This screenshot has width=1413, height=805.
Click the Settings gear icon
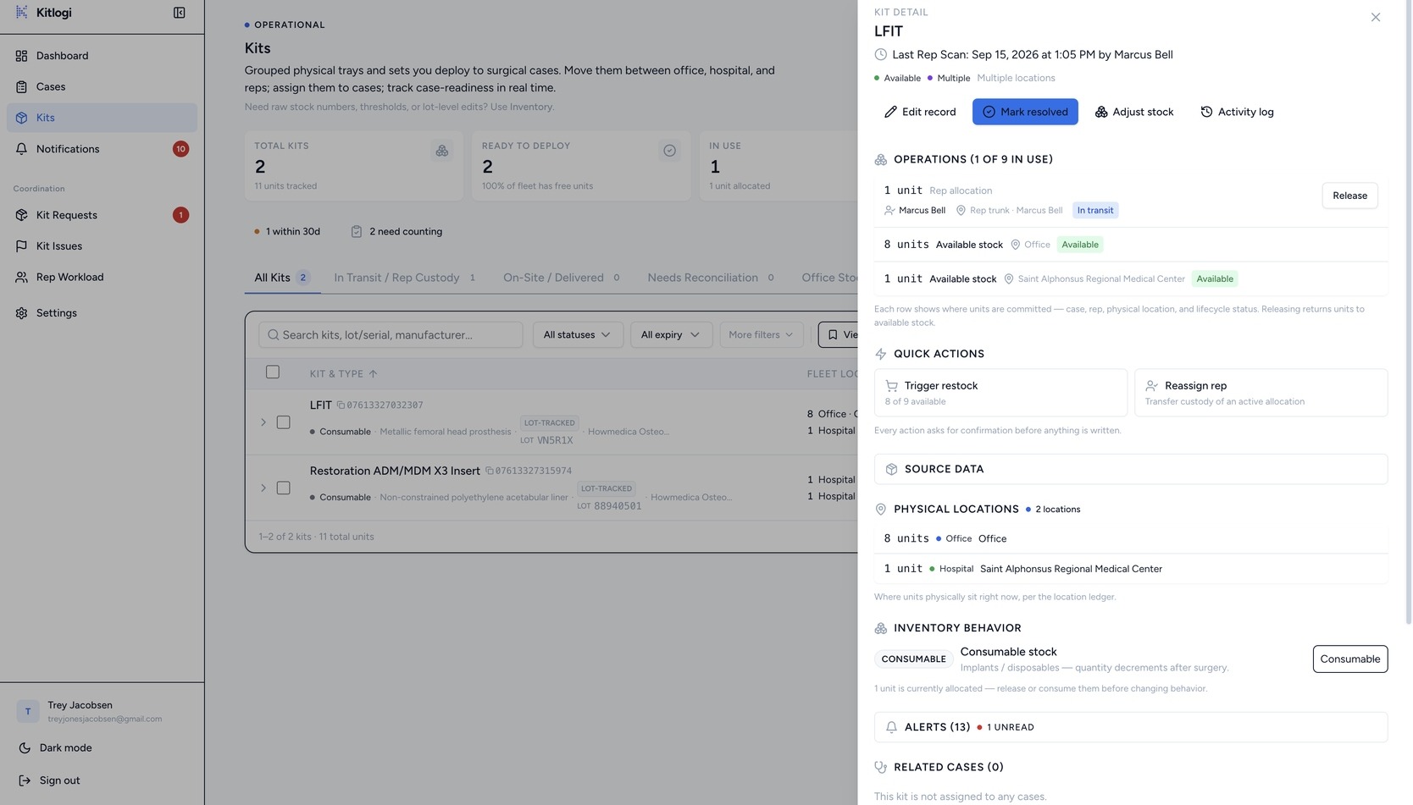pos(21,313)
